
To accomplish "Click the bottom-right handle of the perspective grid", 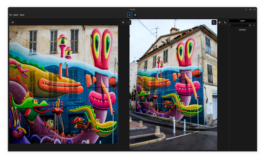I will tap(204, 125).
